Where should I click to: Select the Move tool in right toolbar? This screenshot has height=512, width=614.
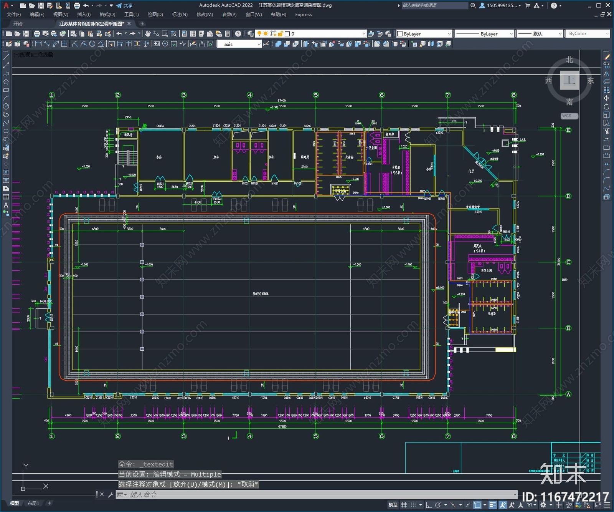click(x=606, y=98)
